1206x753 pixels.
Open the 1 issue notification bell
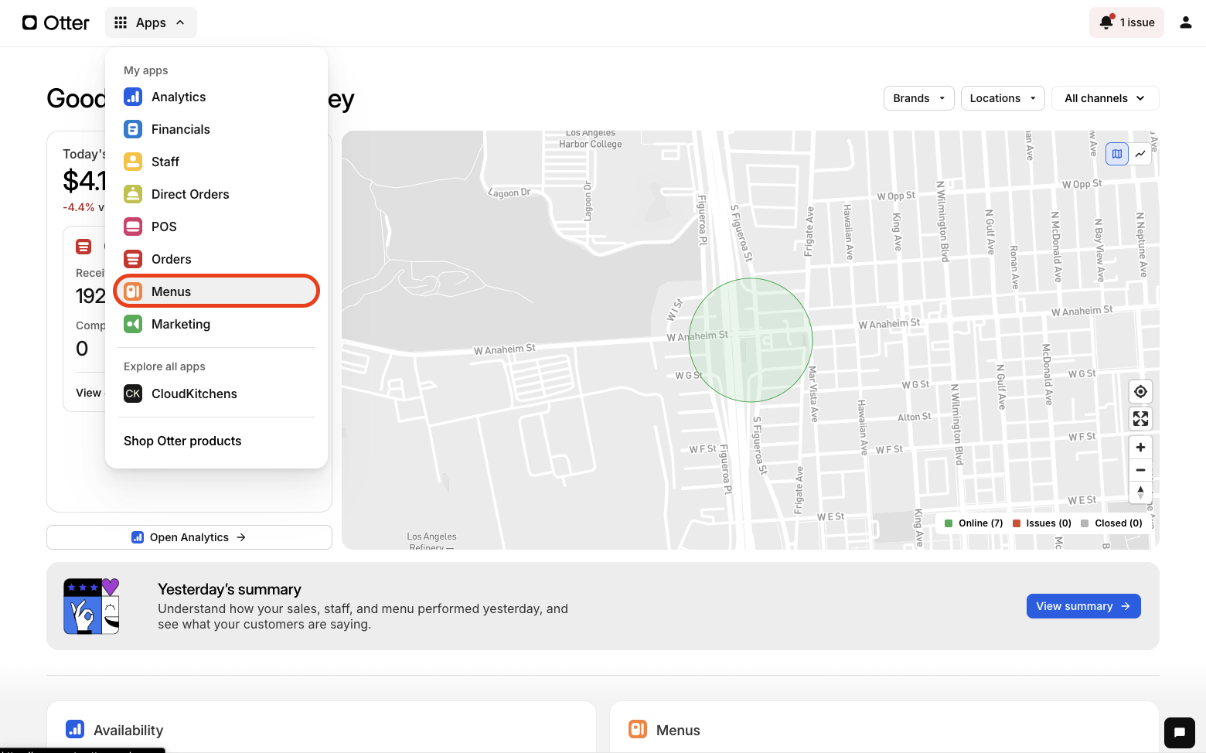coord(1126,22)
